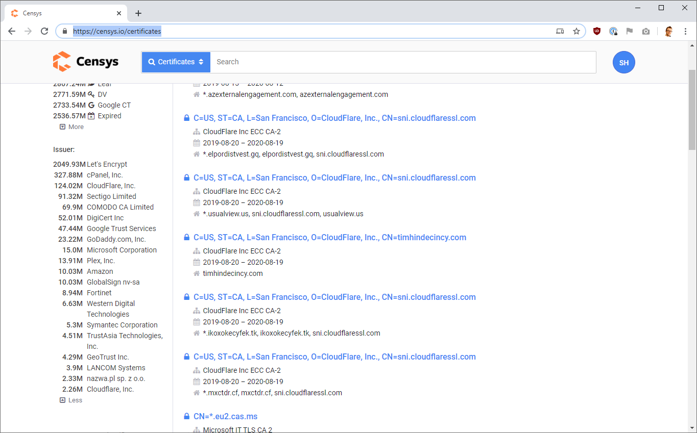The image size is (697, 433).
Task: Click the lock icon beside CN=*.eu2.cas.ms
Action: 187,416
